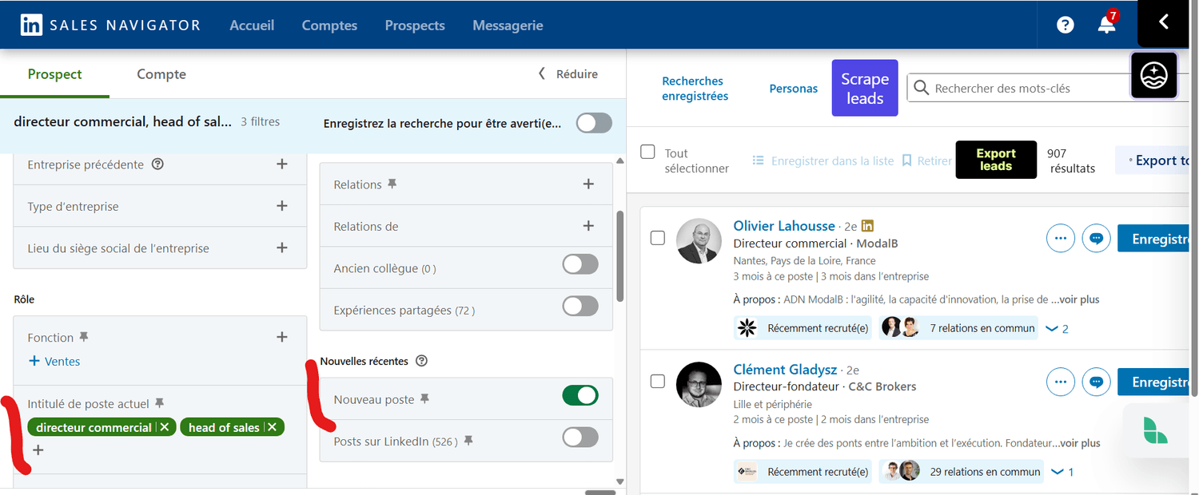
Task: Remove the head of sales job title chip
Action: [272, 427]
